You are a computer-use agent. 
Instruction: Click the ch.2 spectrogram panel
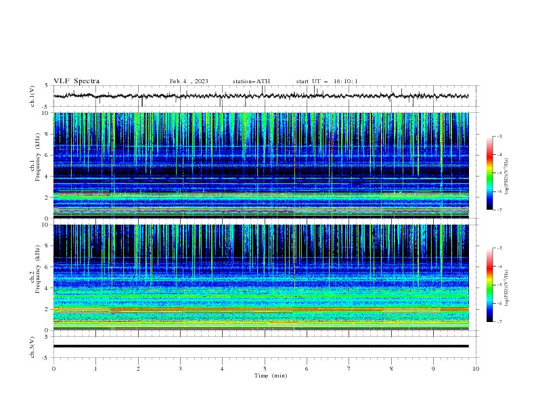pos(261,277)
